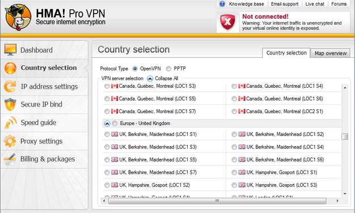The height and width of the screenshot is (213, 355).
Task: Click UK flag beside Maidenhead (LOC1 S6)
Action: (242, 160)
